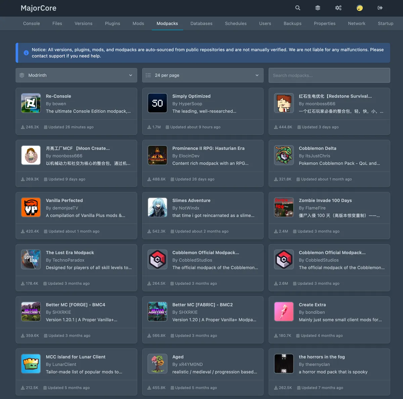Expand the Modrinth source dropdown
Screen dimensions: 403x399
coord(76,75)
